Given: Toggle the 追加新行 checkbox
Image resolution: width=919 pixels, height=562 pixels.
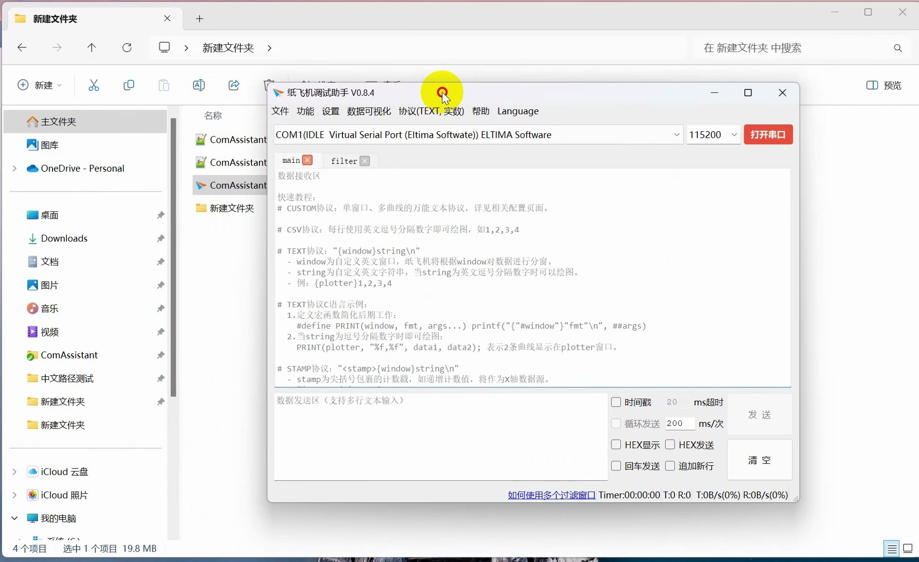Looking at the screenshot, I should [670, 466].
